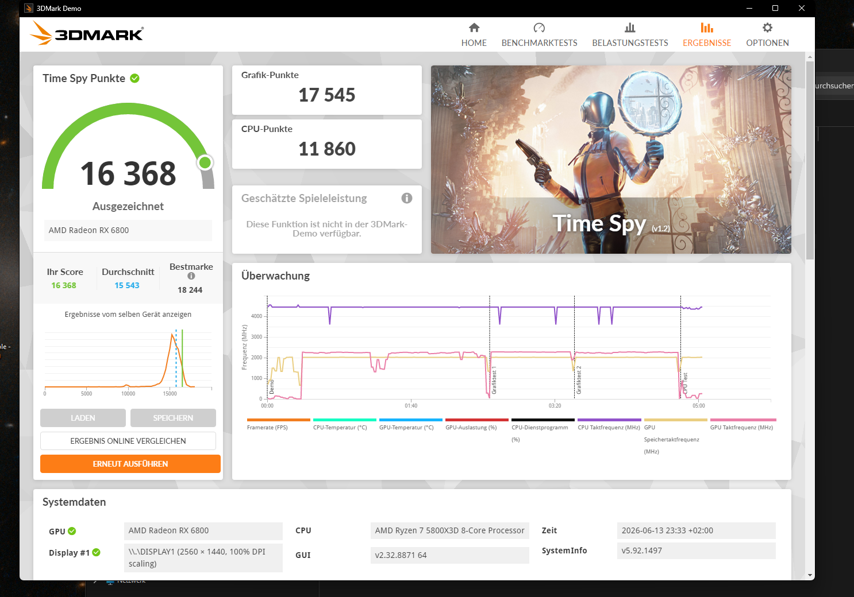Toggle the GPU-Temperatur legend entry

(410, 424)
